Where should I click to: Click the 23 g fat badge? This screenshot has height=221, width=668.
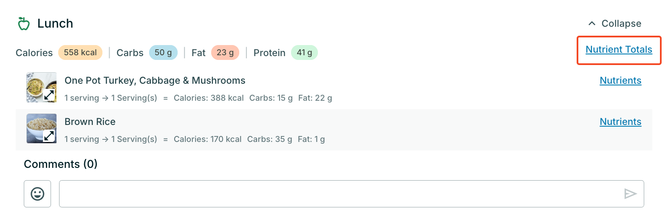tap(225, 53)
